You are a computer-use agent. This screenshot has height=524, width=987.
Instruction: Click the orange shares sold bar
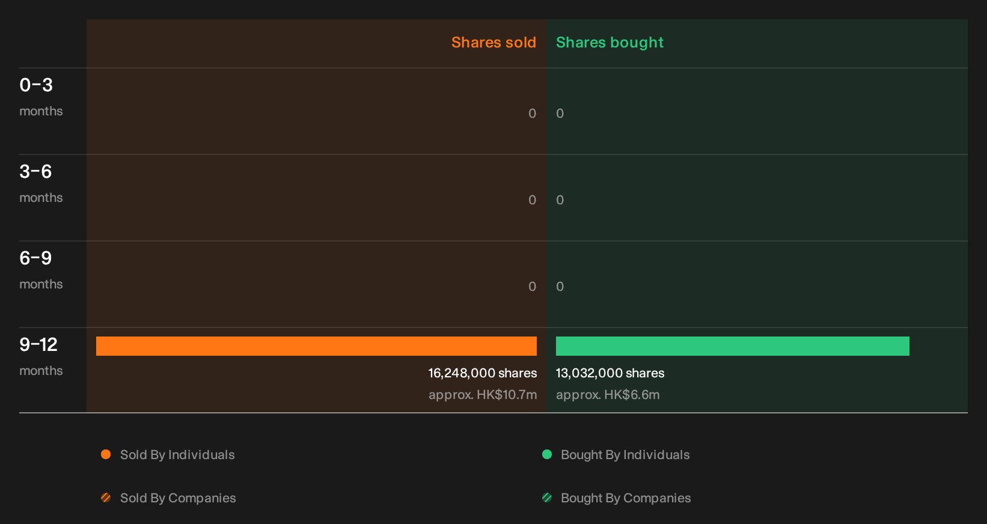pyautogui.click(x=316, y=346)
